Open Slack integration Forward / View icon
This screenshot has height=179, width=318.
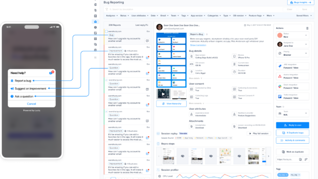point(280,87)
